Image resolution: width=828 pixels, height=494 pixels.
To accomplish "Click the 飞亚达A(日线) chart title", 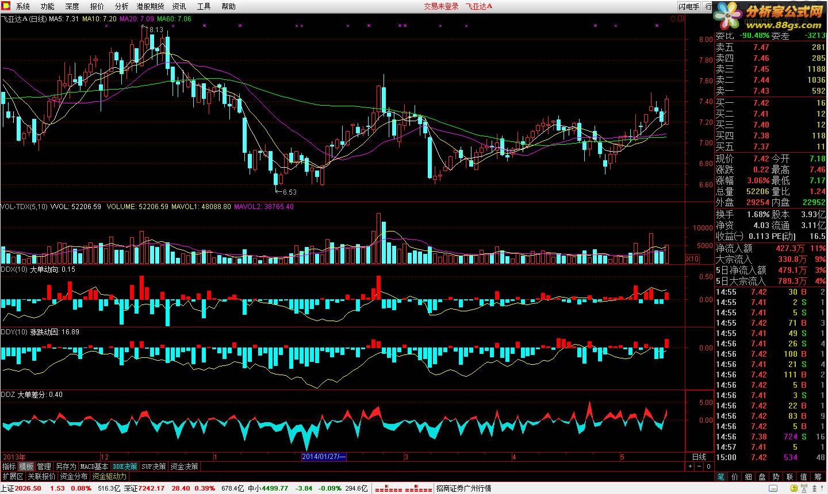I will (x=24, y=19).
